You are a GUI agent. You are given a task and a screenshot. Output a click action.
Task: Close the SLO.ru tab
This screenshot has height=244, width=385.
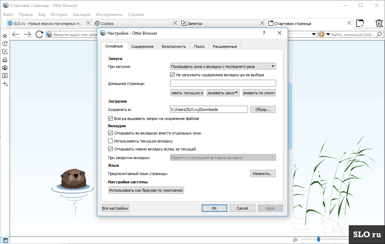[x=88, y=23]
